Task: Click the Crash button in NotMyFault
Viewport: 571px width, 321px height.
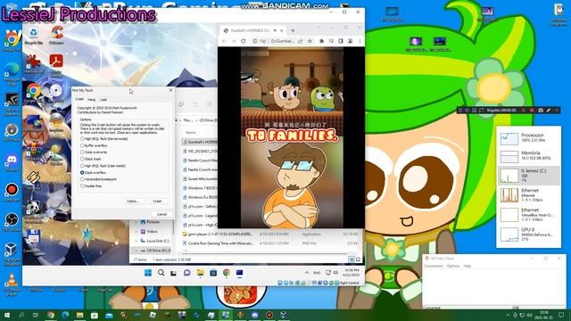Action: tap(157, 201)
